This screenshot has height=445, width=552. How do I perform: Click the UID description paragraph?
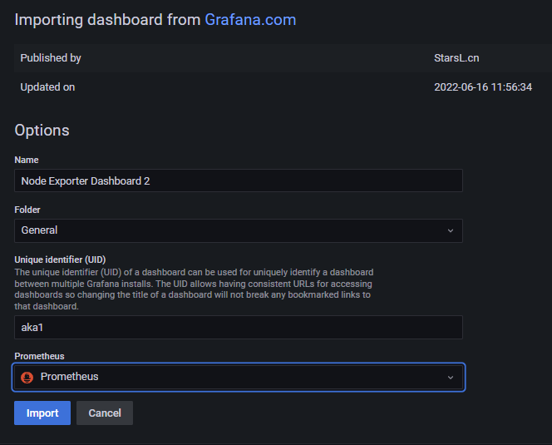point(194,289)
